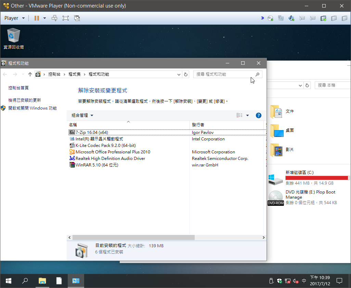The height and width of the screenshot is (288, 351).
Task: Expand the 組合管理 dropdown
Action: (82, 115)
